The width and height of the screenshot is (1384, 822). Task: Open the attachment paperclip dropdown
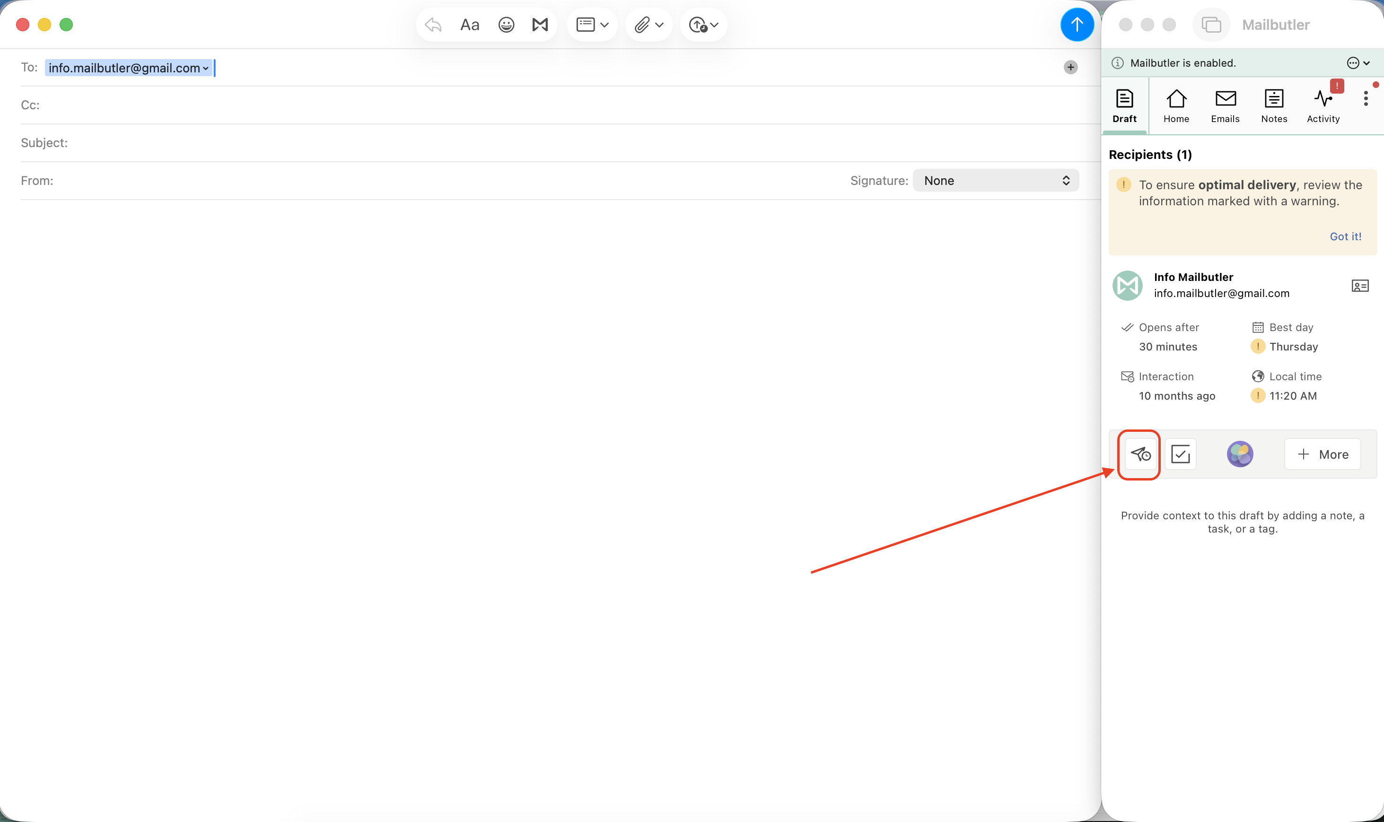648,25
